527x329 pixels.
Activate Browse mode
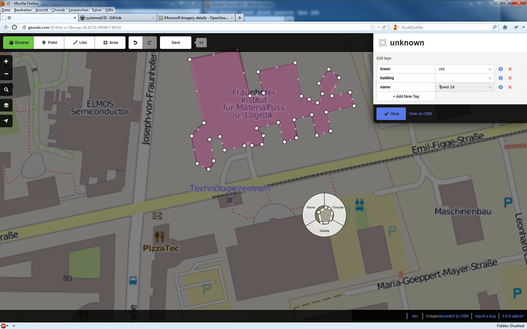point(19,43)
